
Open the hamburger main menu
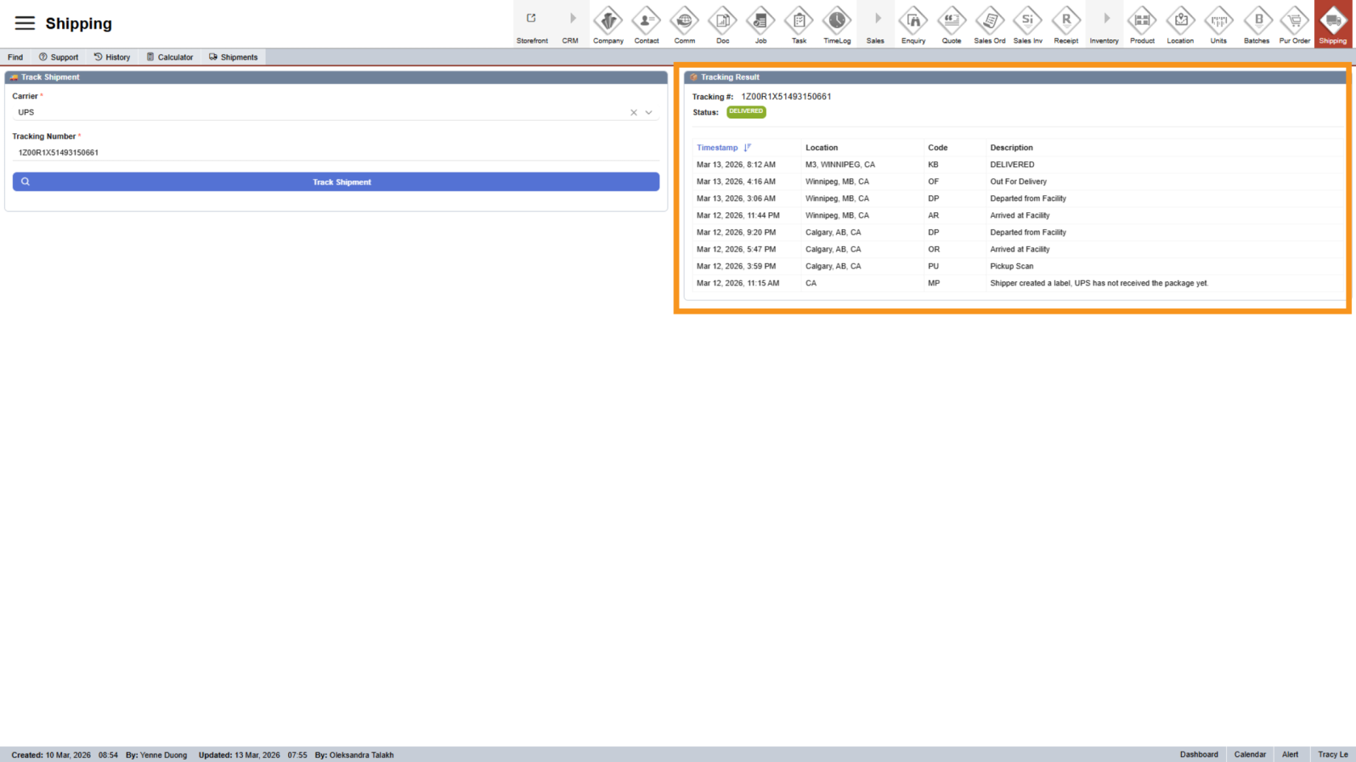coord(25,23)
